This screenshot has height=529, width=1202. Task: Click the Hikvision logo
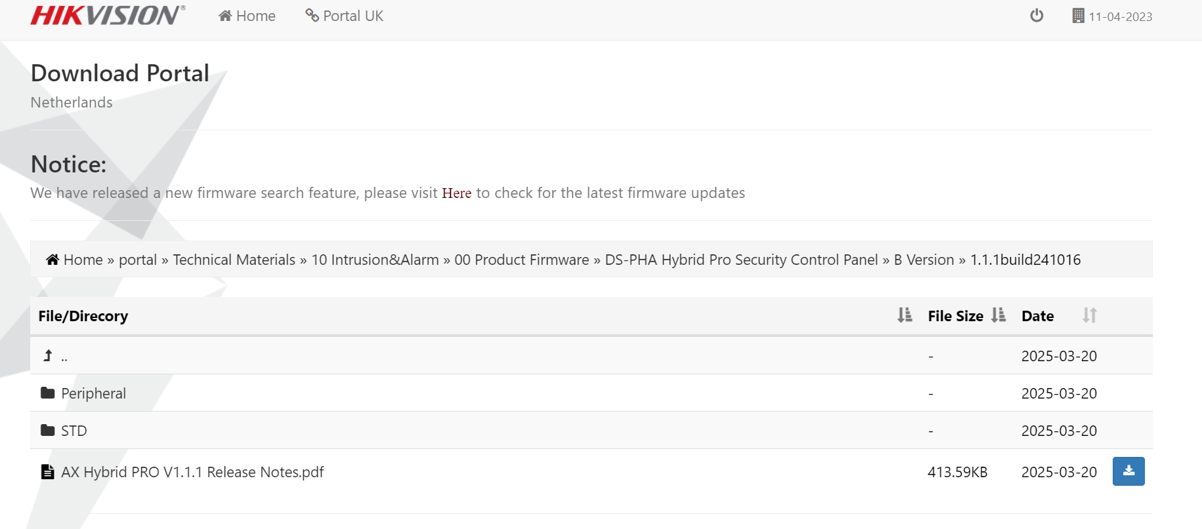pyautogui.click(x=108, y=16)
